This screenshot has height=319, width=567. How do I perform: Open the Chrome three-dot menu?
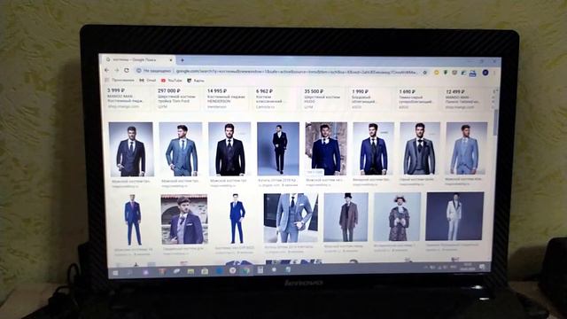point(494,74)
